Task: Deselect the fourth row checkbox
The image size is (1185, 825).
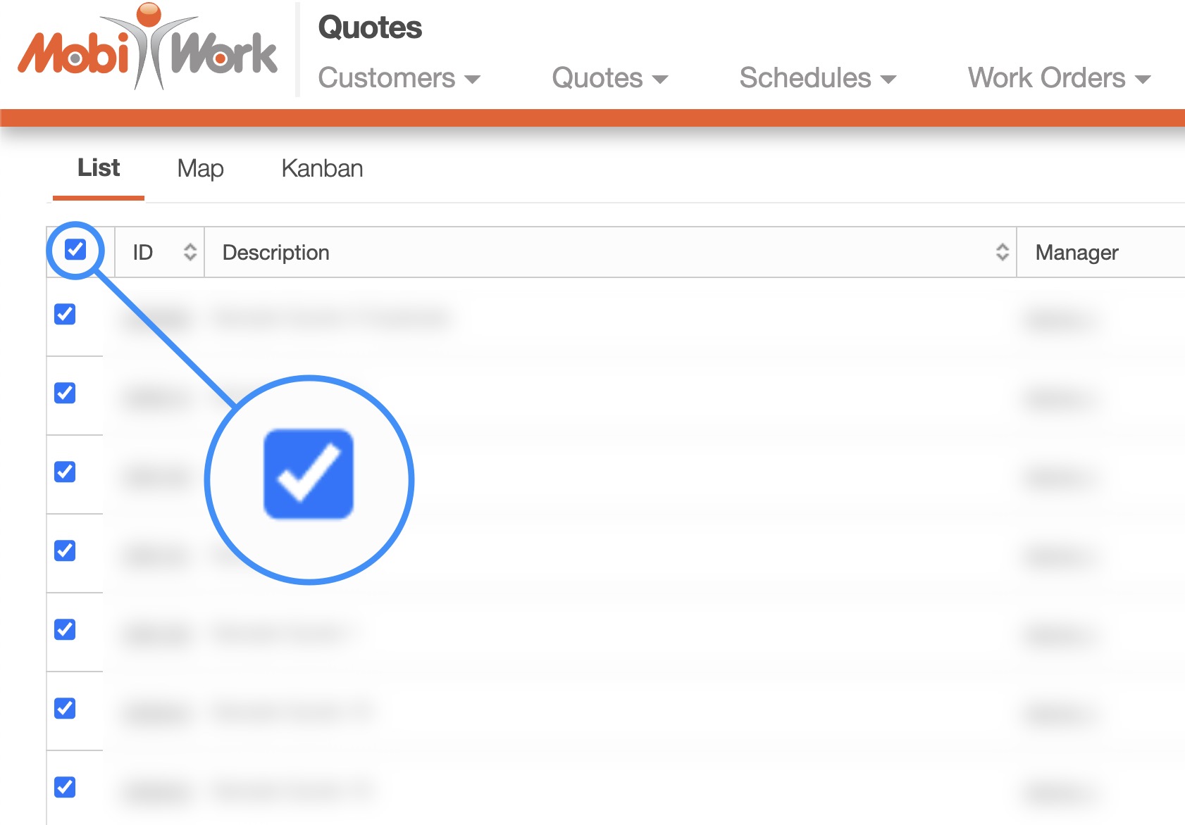Action: tap(65, 550)
